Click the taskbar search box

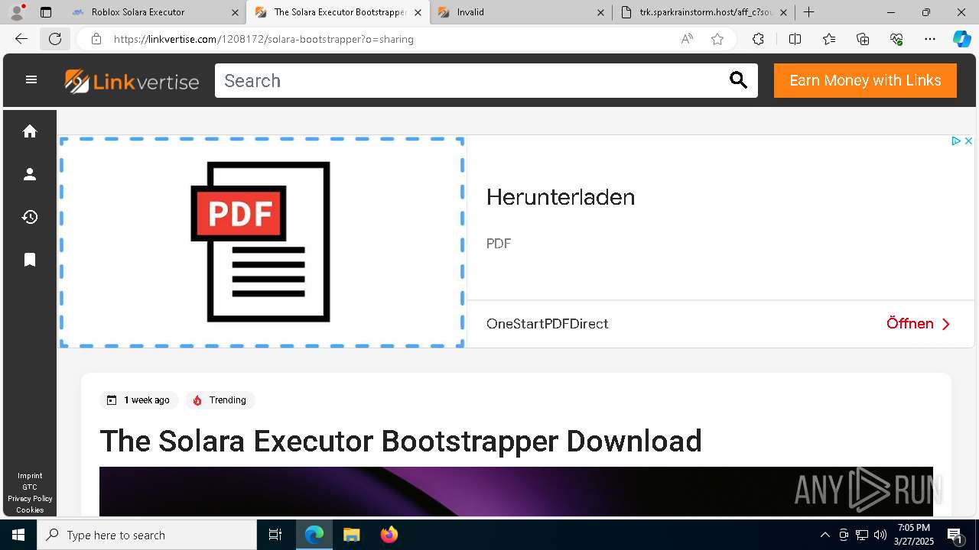point(147,535)
